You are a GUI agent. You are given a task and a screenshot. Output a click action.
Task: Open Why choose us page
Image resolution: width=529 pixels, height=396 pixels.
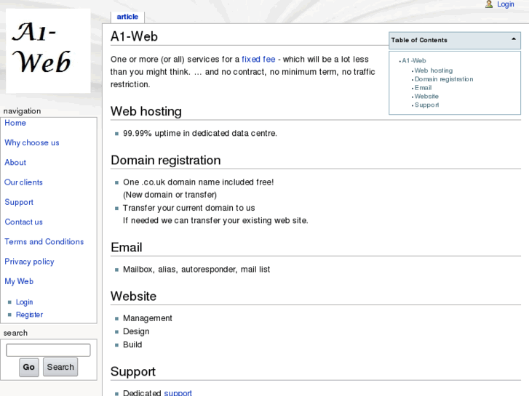pyautogui.click(x=32, y=142)
